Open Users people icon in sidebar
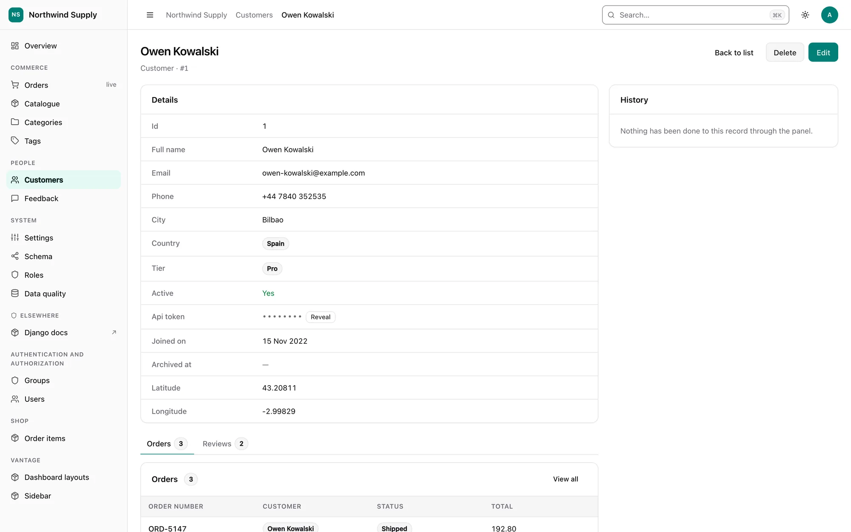Screen dimensions: 851x532 pos(15,399)
